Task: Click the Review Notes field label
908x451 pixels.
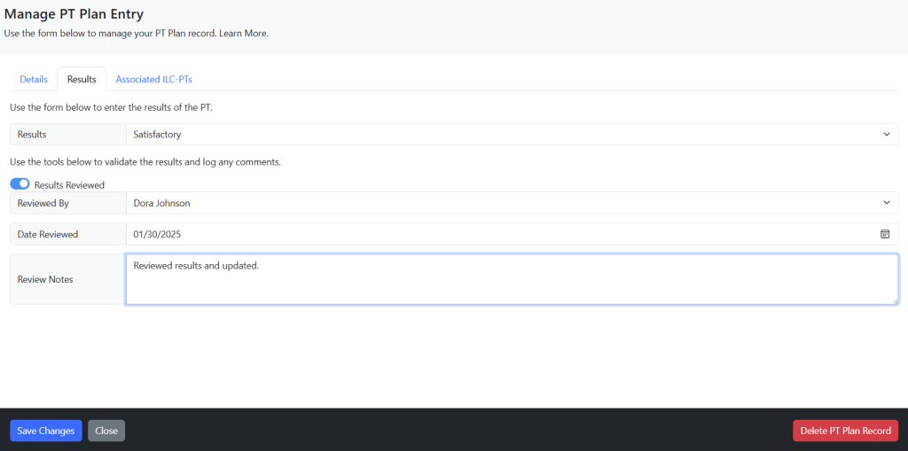Action: [x=45, y=279]
